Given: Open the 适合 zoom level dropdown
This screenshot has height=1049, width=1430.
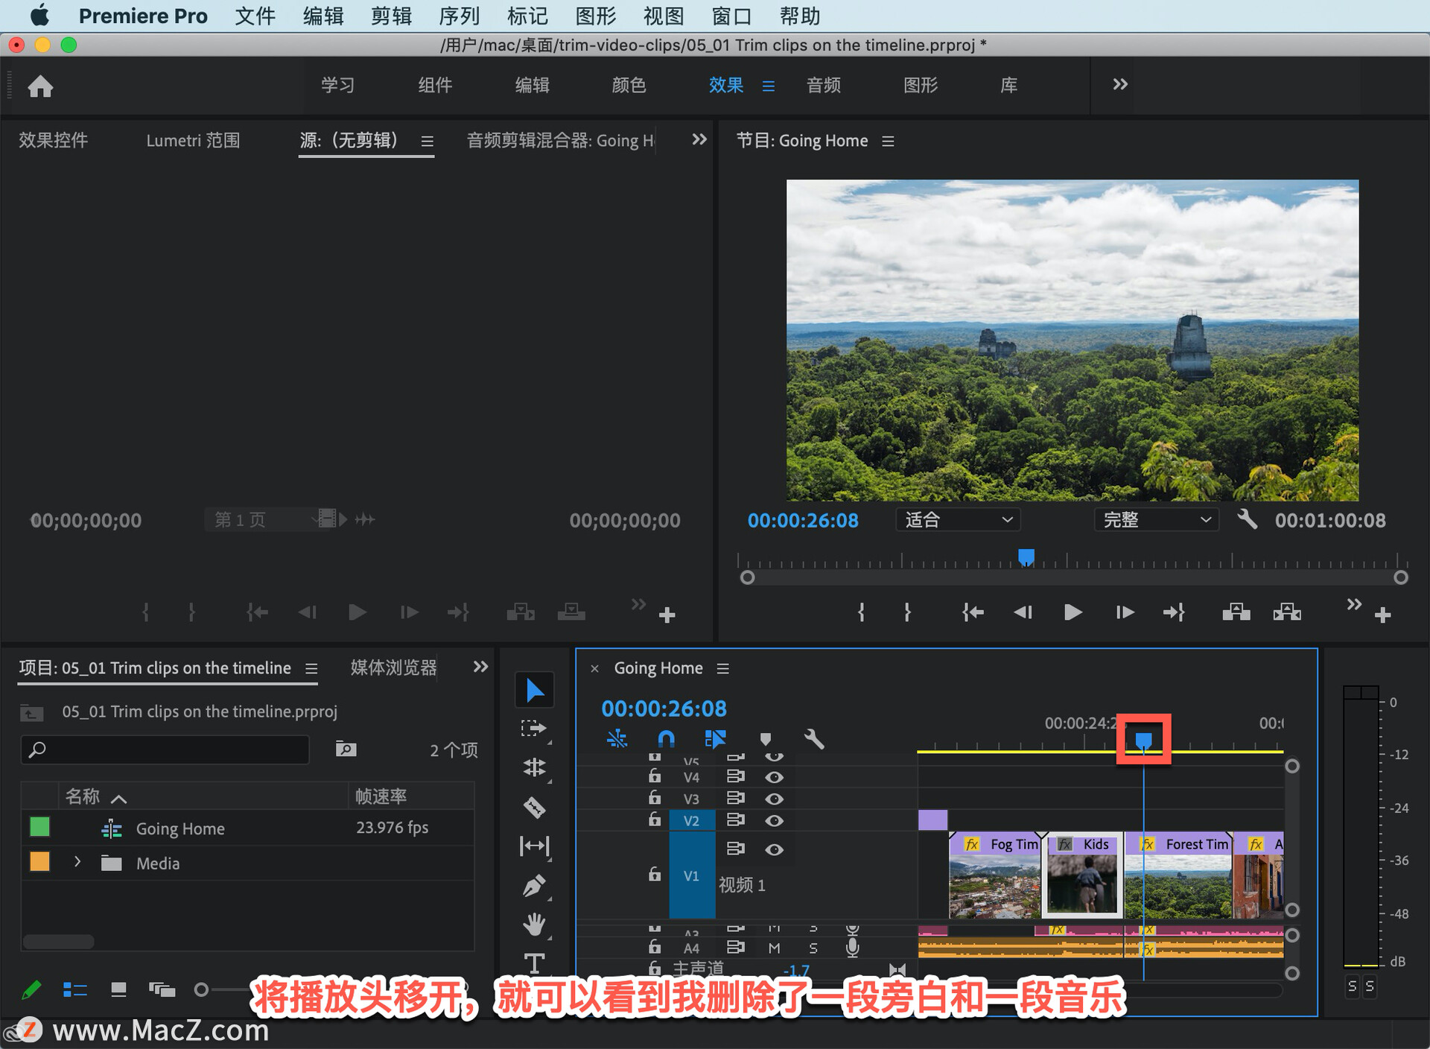Looking at the screenshot, I should pos(957,520).
